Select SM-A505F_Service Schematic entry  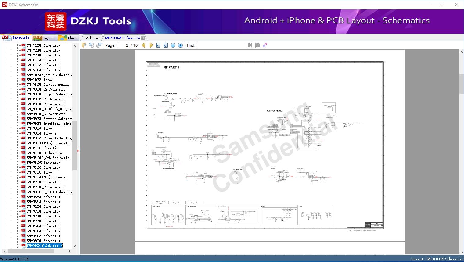[49, 119]
